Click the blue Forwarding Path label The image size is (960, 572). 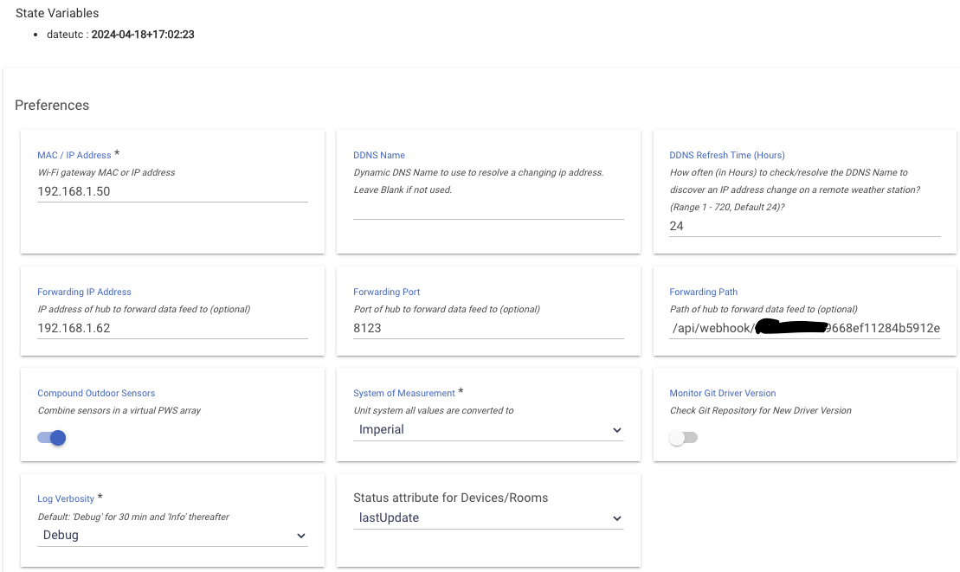click(703, 292)
